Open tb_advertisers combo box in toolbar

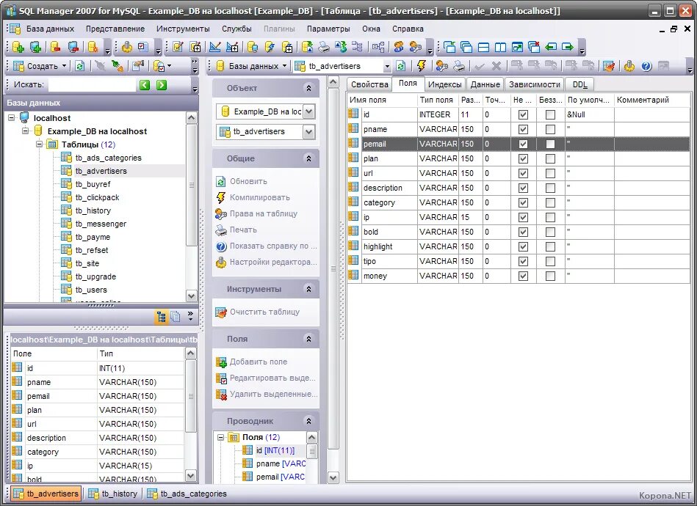387,66
